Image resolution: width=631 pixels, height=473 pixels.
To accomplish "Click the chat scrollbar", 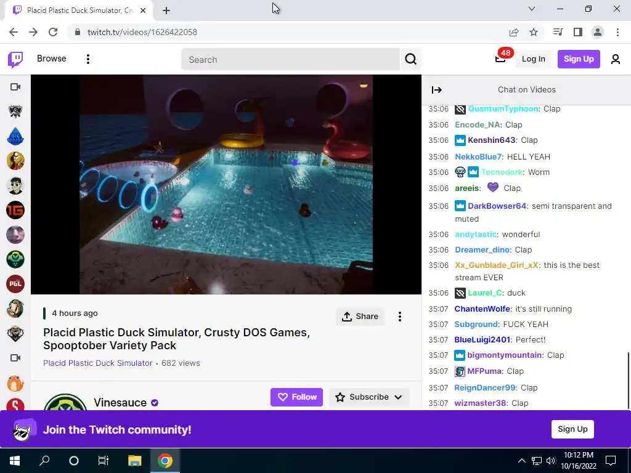I will [x=628, y=380].
